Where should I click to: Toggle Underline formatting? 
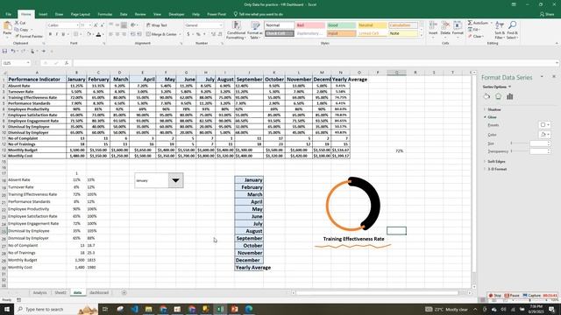63,34
